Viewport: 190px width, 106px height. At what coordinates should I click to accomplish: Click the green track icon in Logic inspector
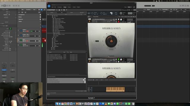tap(10, 29)
